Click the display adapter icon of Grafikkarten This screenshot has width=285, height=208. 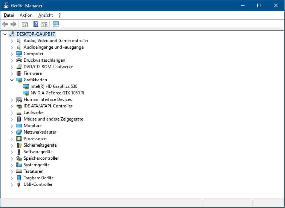[19, 80]
